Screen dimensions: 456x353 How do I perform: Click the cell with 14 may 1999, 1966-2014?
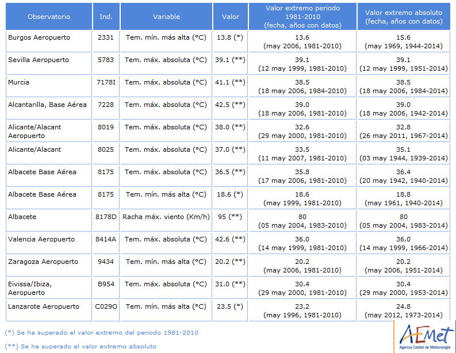(404, 243)
